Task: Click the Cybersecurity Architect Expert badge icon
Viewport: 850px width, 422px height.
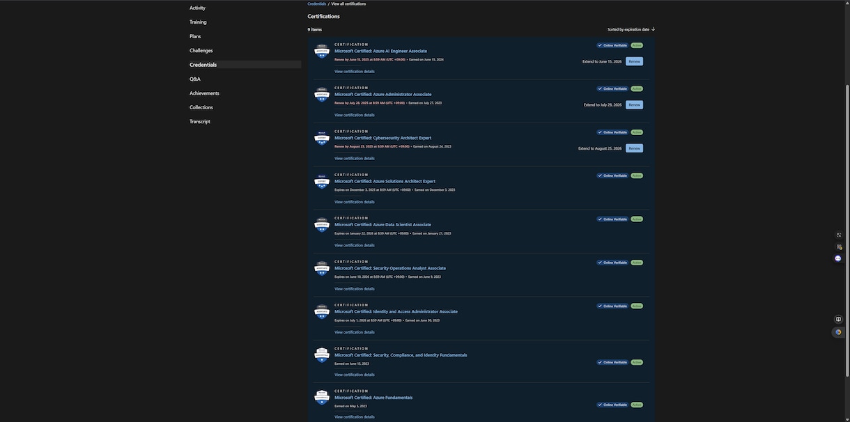Action: point(322,138)
